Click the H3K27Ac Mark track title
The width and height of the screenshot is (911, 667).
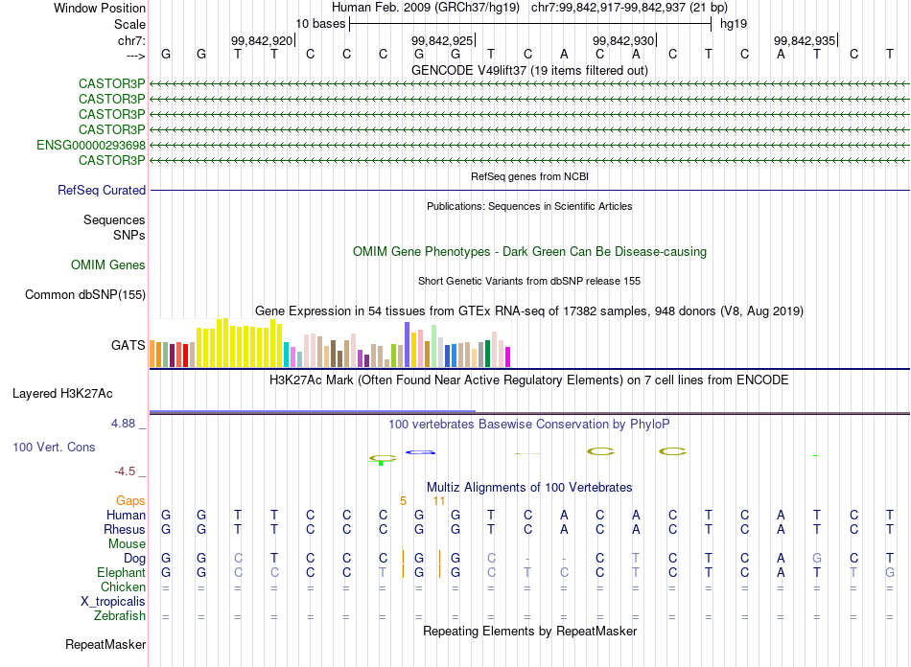(529, 380)
